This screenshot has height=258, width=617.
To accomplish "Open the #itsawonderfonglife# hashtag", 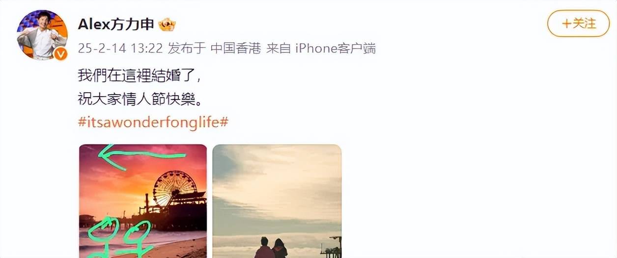I will point(153,122).
